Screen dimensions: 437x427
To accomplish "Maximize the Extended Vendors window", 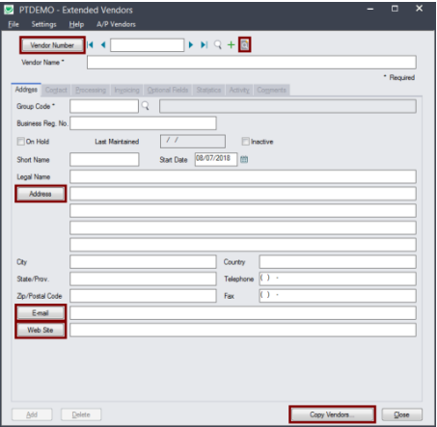I will tap(395, 9).
